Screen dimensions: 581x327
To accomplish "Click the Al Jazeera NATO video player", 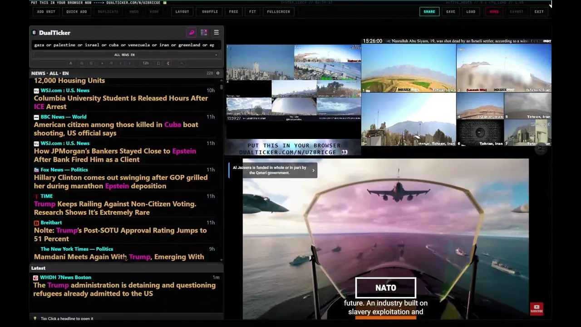I will click(386, 238).
